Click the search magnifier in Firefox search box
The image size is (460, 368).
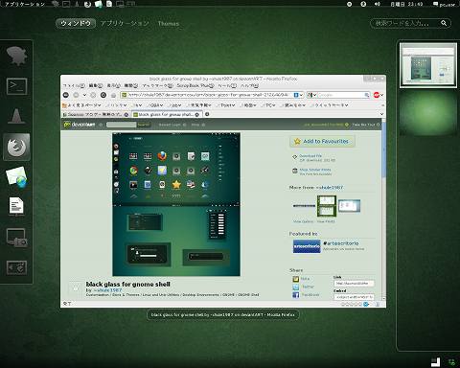(367, 95)
